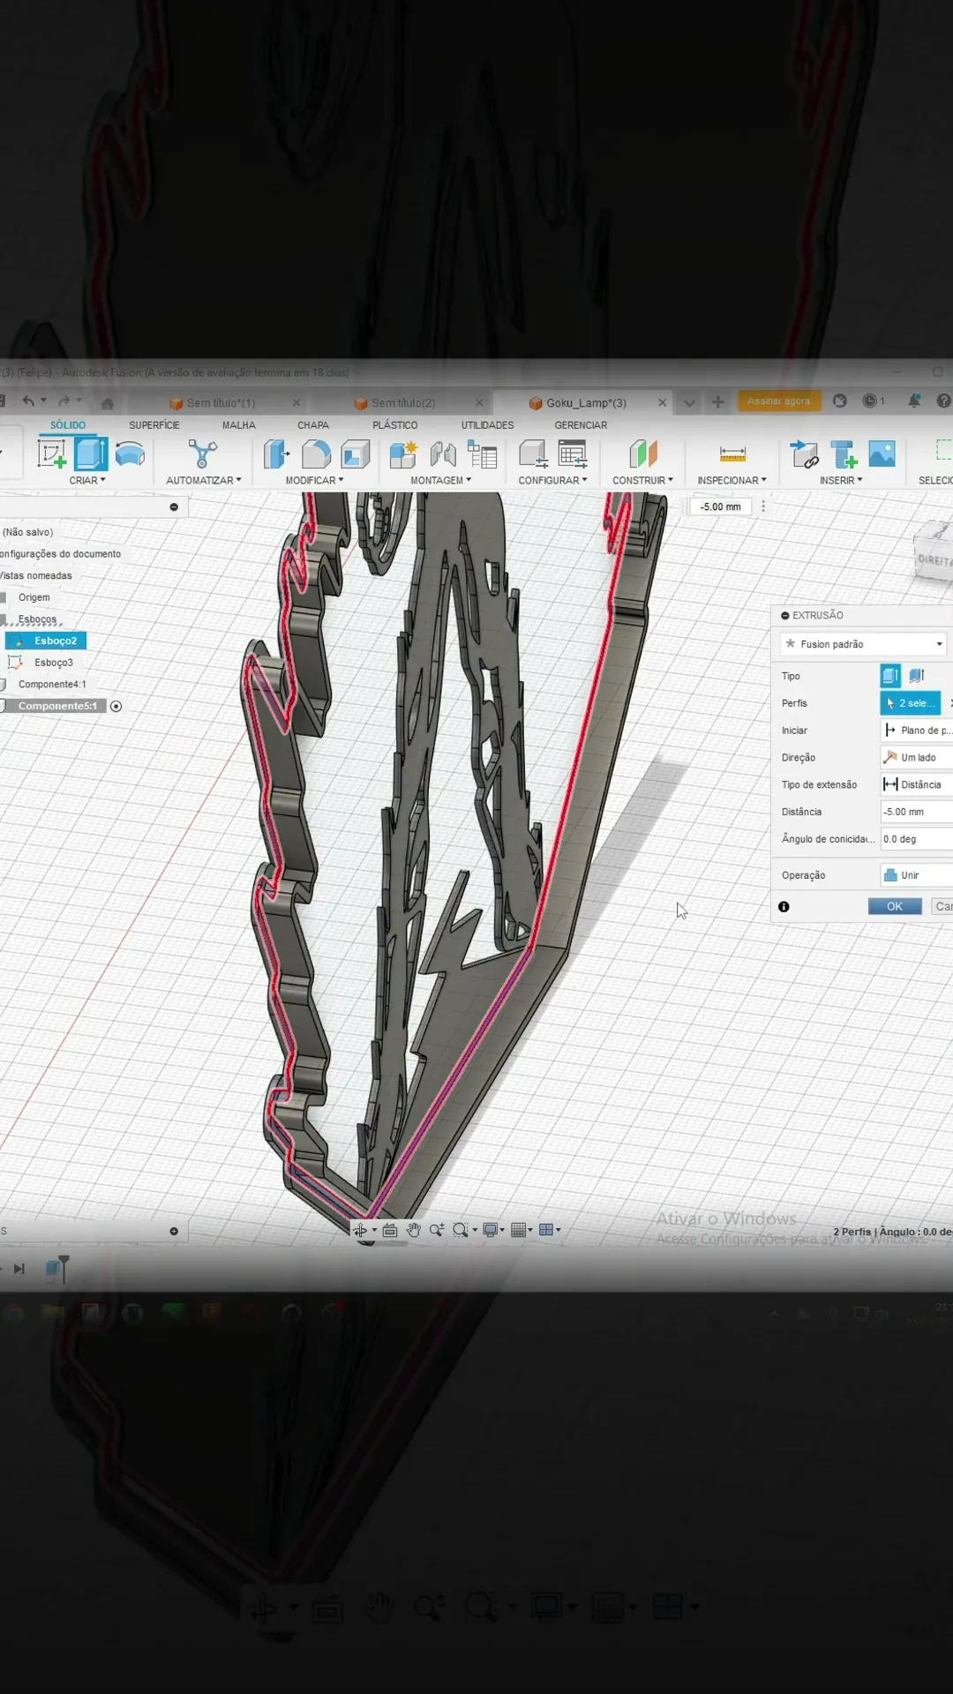Pick the Fillet tool icon
Screen dimensions: 953x1694
(316, 454)
